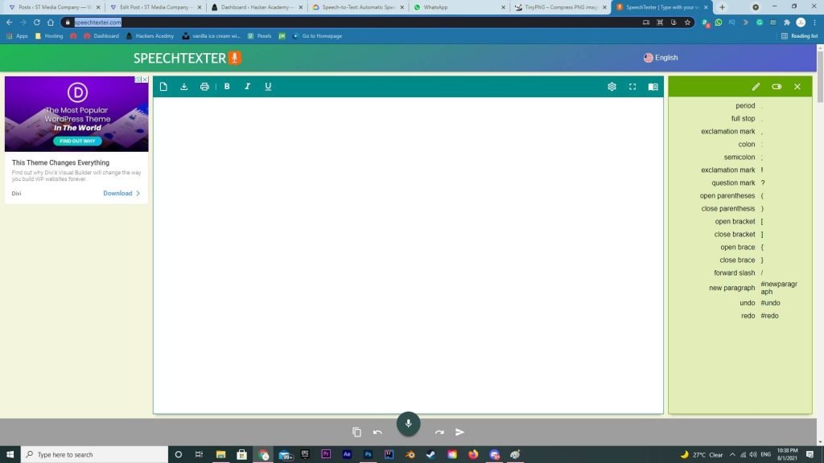Close the Divi advertisement
Screen dimensions: 824x463
[x=145, y=80]
